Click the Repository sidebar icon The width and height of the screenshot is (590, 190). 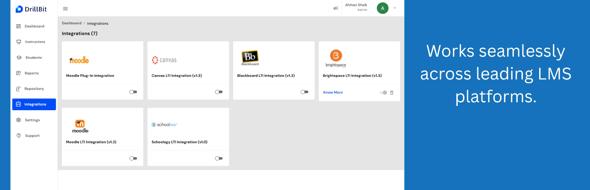[19, 89]
